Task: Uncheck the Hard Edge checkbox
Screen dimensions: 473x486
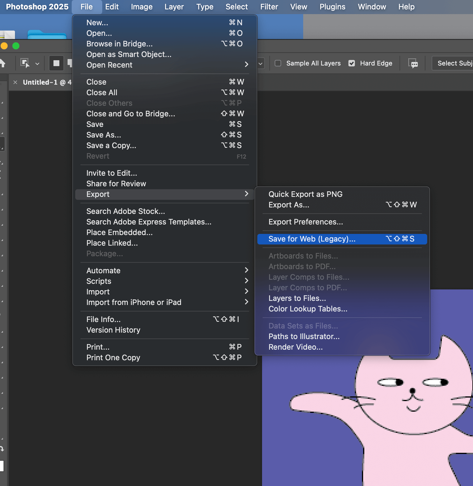Action: (x=352, y=63)
